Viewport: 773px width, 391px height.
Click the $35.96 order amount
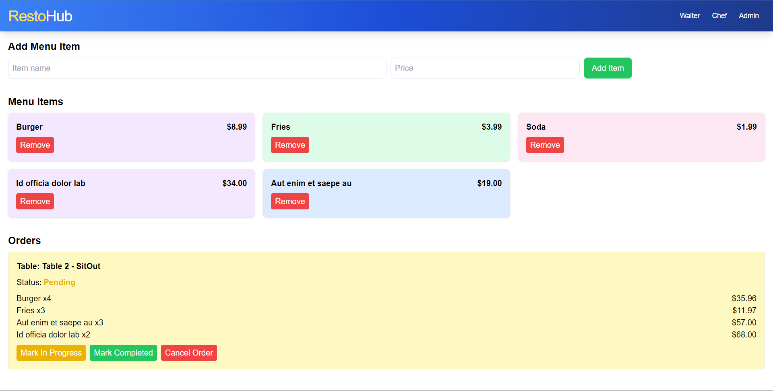pyautogui.click(x=744, y=298)
